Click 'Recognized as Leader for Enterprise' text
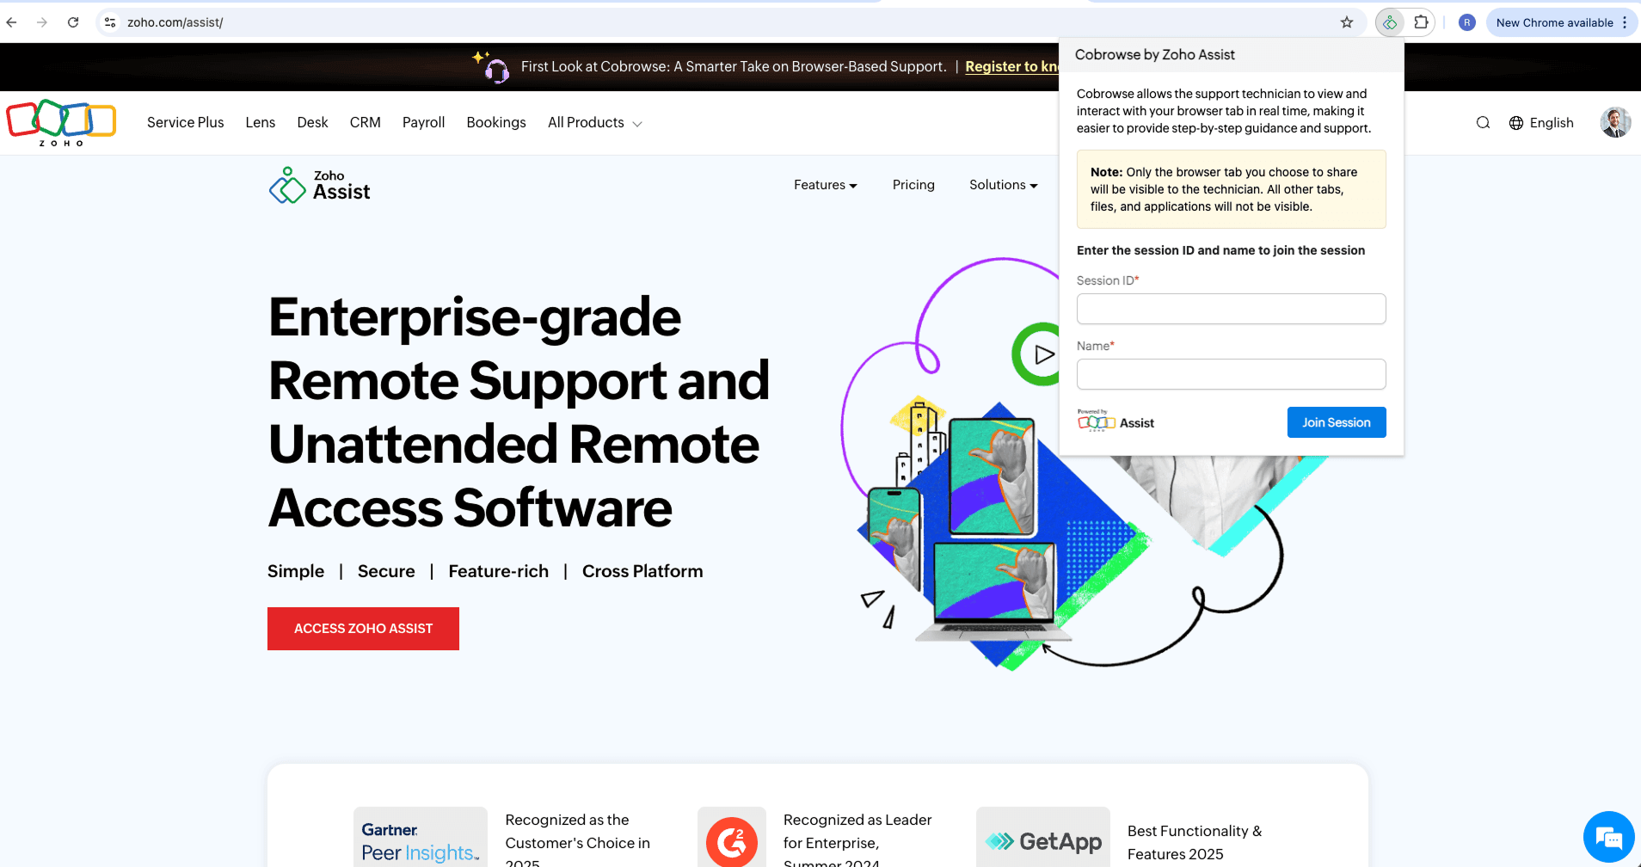 pyautogui.click(x=857, y=839)
